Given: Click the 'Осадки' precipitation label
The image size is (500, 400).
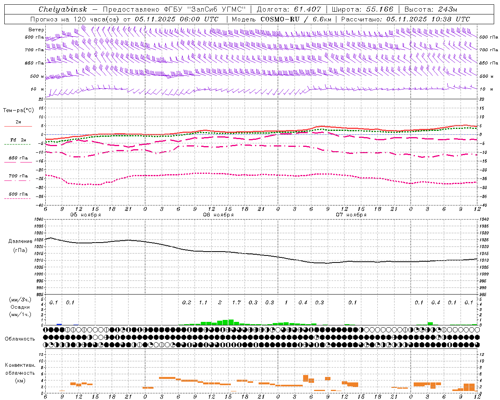Looking at the screenshot, I should (20, 307).
